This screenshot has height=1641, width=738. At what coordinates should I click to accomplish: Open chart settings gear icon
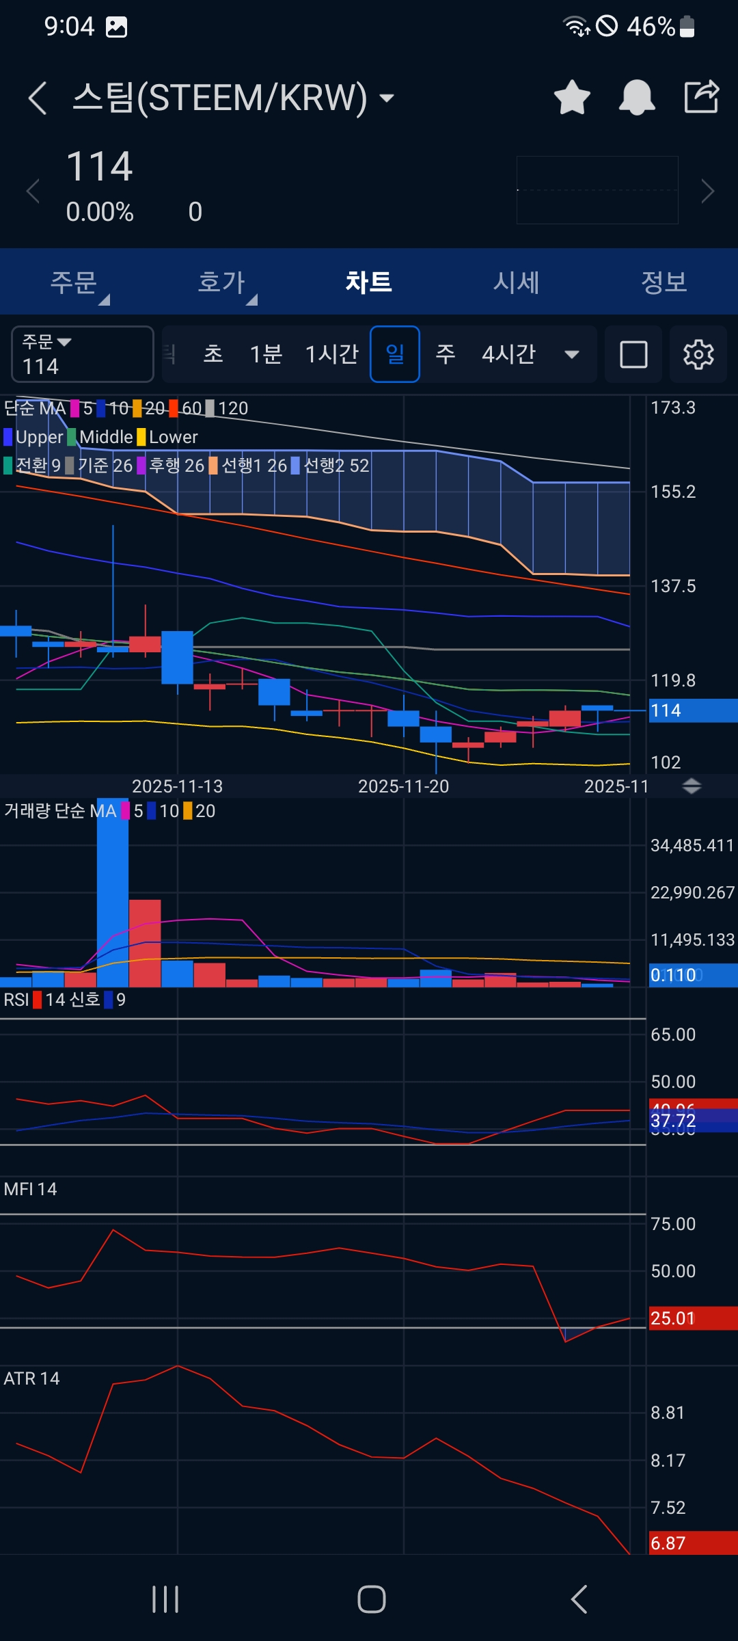698,354
